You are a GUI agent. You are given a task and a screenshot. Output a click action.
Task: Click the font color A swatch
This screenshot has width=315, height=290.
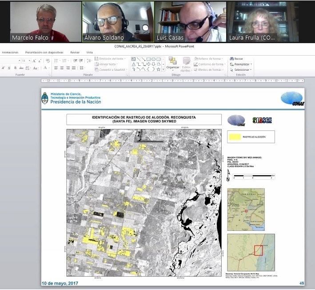45,68
